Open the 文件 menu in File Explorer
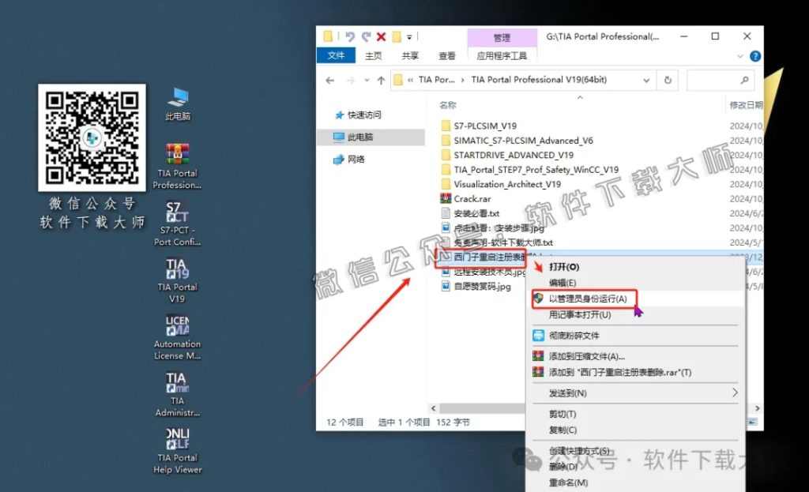Viewport: 809px width, 492px height. point(337,55)
